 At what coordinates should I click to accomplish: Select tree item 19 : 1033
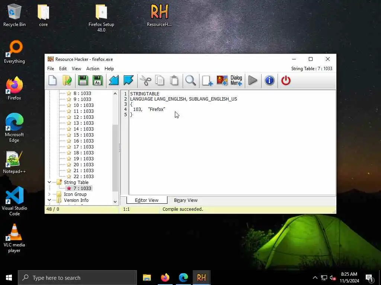click(x=84, y=159)
